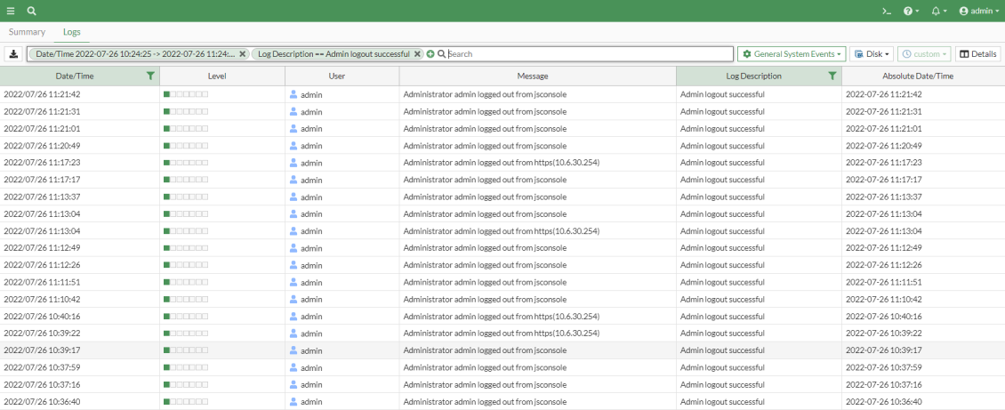This screenshot has width=1005, height=410.
Task: Remove the Log Description filter chip
Action: click(418, 54)
